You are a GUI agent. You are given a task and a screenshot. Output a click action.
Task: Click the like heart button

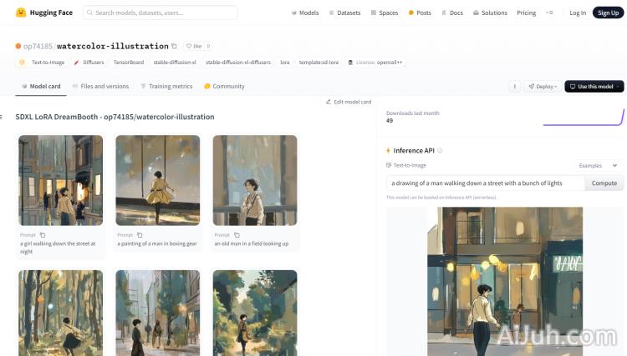pos(192,47)
